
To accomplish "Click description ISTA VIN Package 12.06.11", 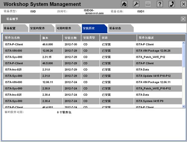I will tap(153, 82).
